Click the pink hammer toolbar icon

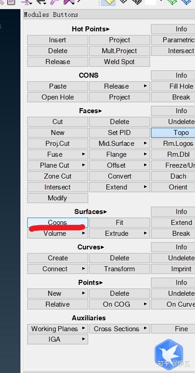coord(55,2)
